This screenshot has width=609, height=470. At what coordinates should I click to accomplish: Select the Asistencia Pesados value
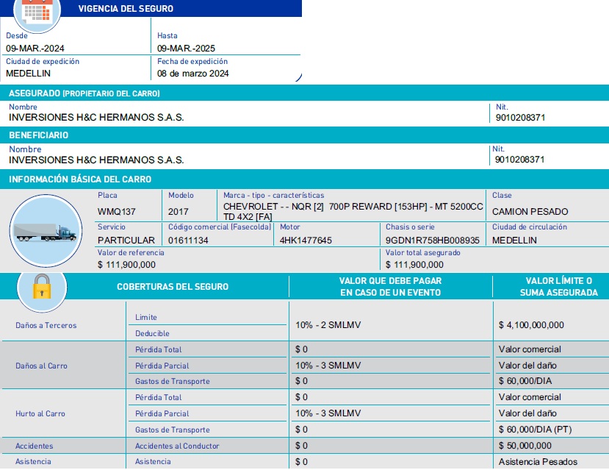(538, 462)
